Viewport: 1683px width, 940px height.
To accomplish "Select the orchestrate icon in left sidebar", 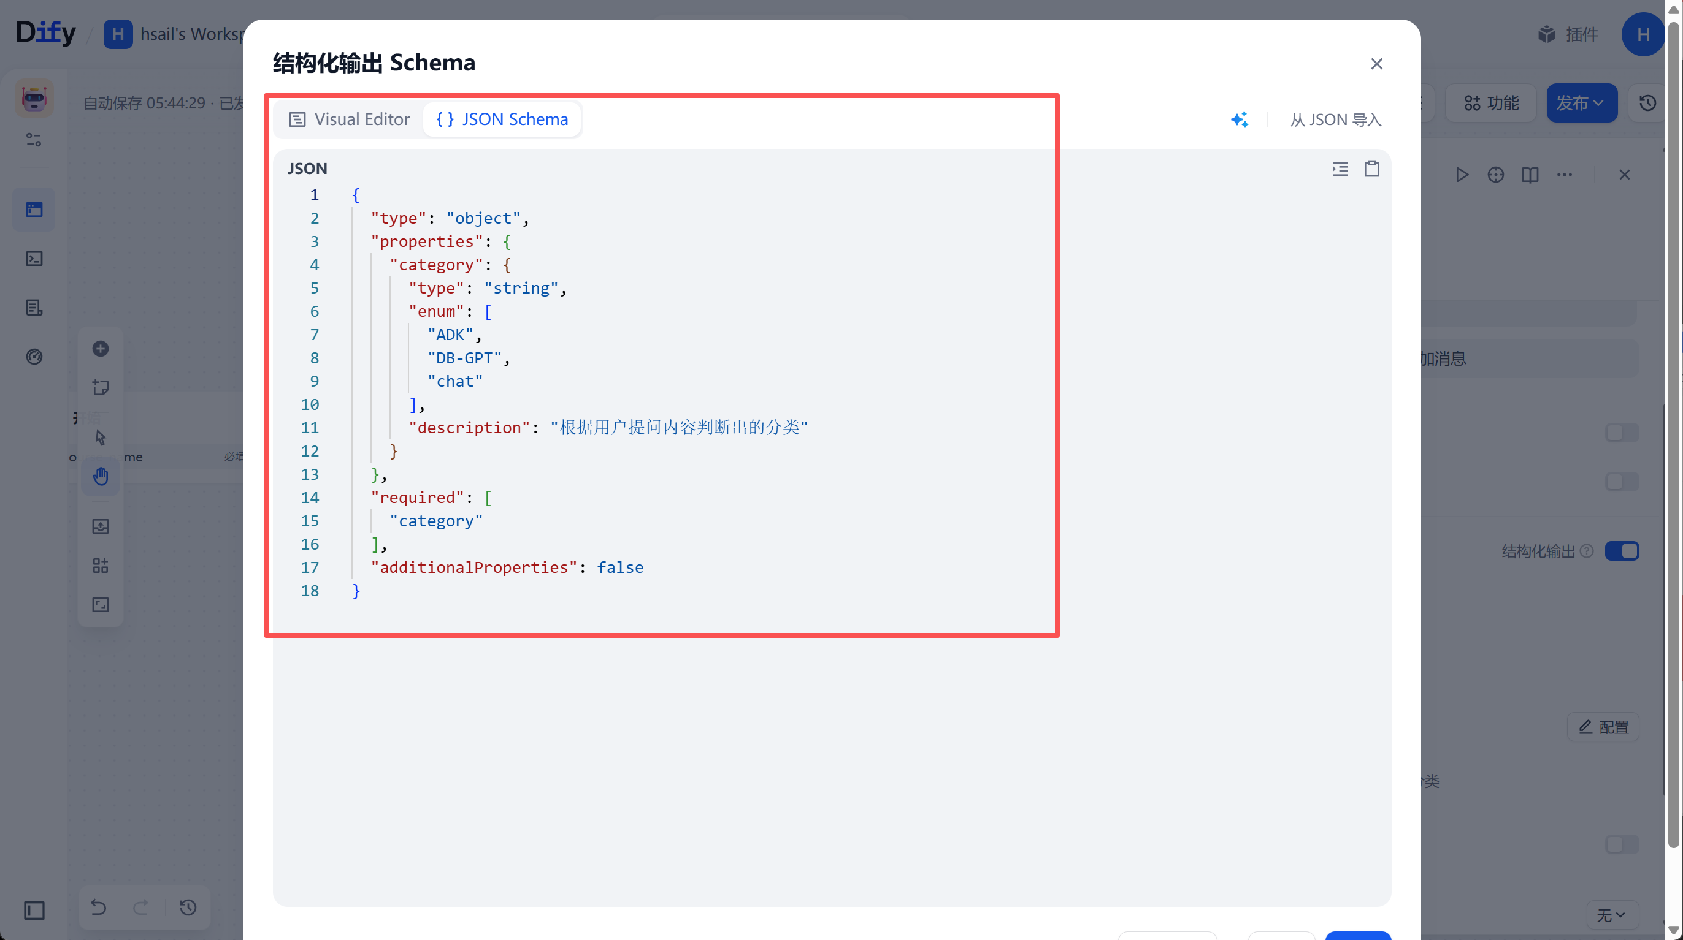I will point(34,210).
